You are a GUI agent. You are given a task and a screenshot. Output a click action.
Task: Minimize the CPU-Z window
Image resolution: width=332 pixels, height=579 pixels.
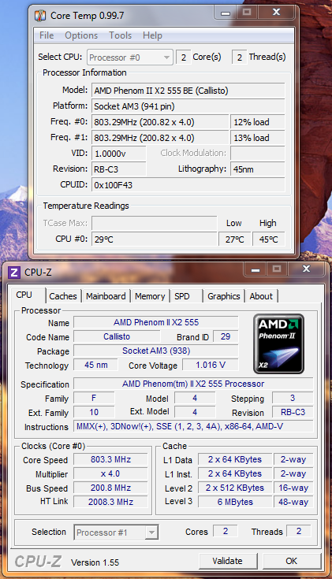256,269
